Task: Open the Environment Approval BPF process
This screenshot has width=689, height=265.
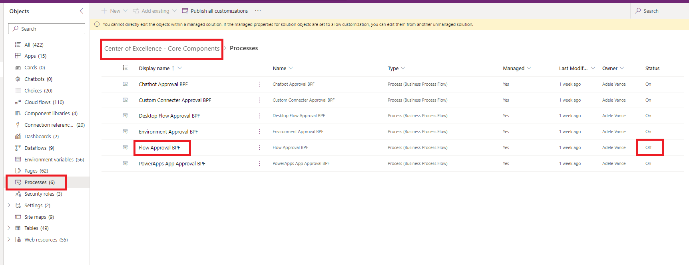Action: 168,132
